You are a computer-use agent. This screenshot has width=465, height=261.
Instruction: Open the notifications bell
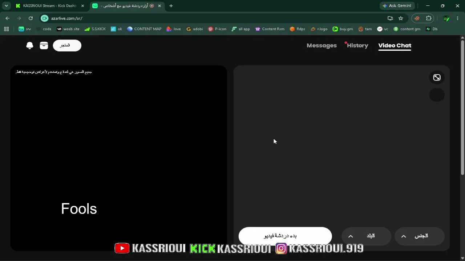click(30, 45)
